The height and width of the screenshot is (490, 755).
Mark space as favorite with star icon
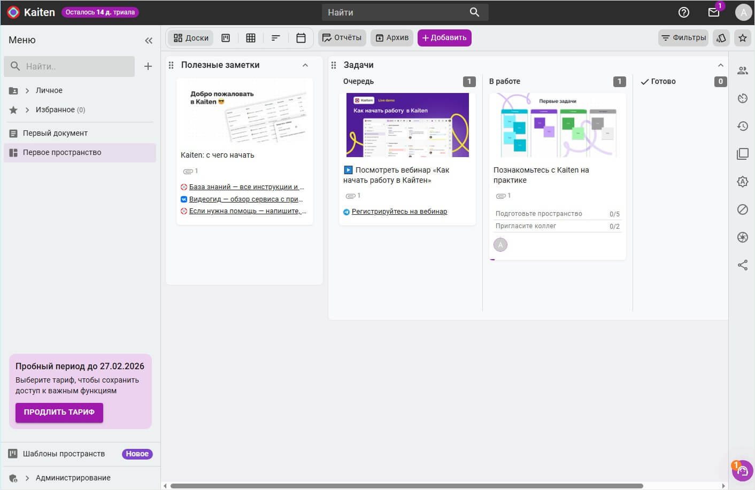tap(743, 38)
